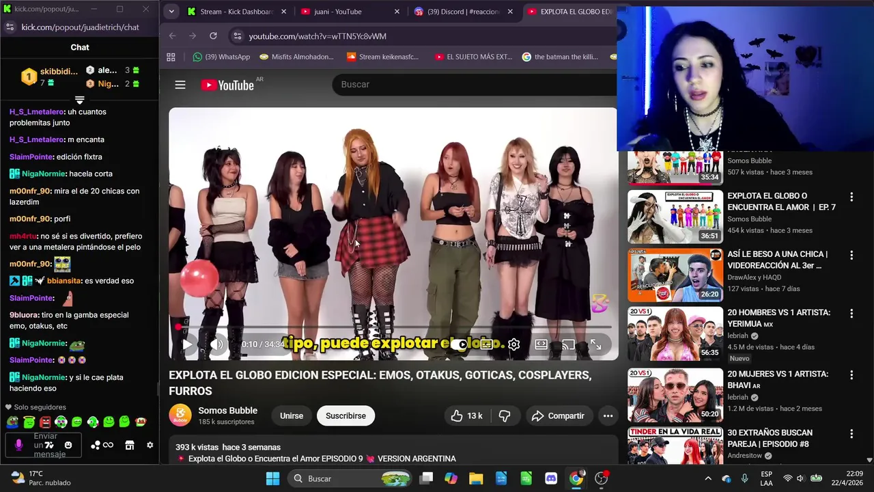Switch the player to theater mode

tap(541, 344)
